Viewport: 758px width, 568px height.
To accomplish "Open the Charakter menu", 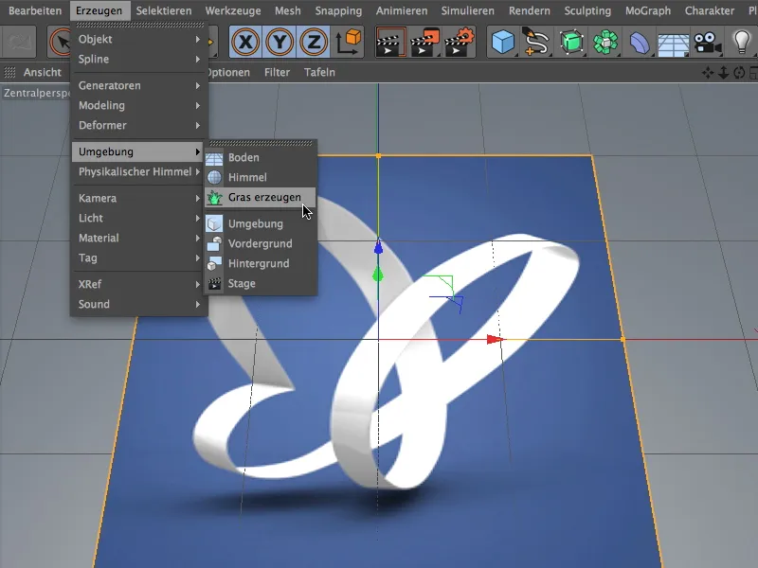I will click(x=709, y=10).
